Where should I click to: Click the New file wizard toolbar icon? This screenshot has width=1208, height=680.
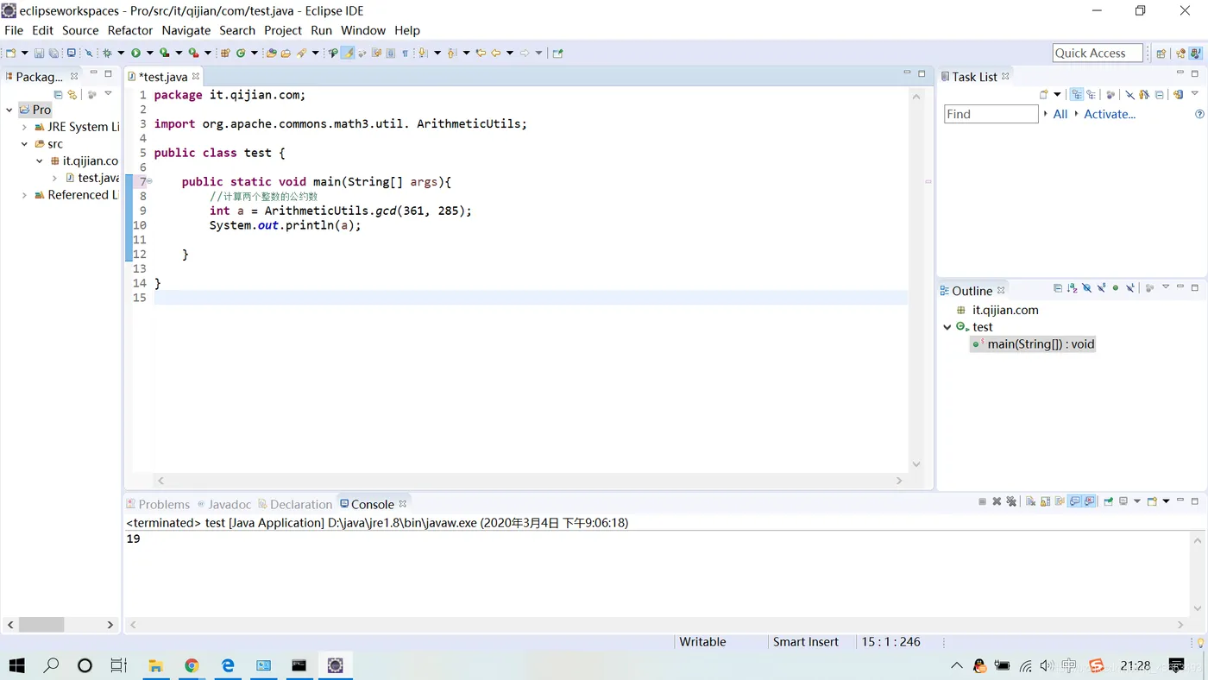[10, 53]
